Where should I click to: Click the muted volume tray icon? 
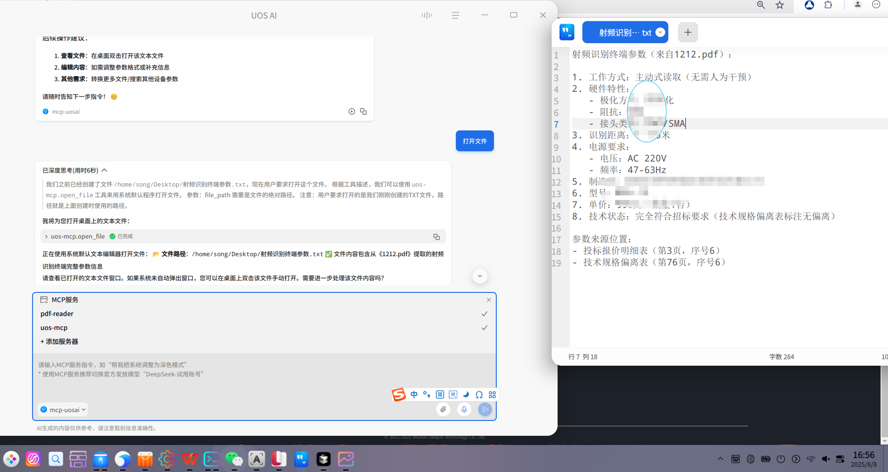click(826, 459)
